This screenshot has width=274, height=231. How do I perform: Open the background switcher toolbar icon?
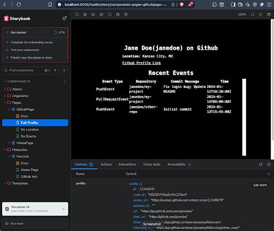93,14
